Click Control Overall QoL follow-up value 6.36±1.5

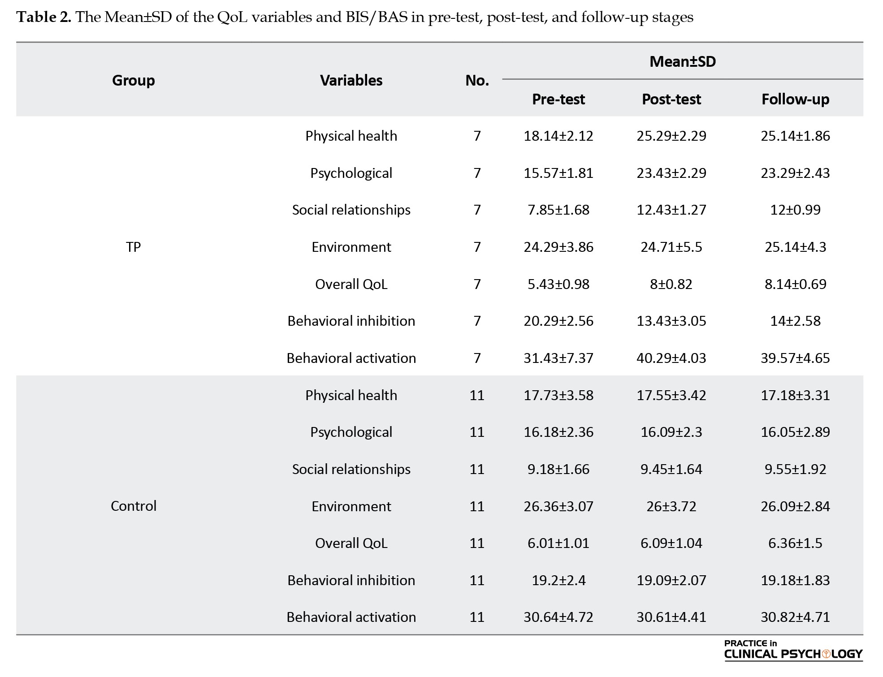(795, 543)
